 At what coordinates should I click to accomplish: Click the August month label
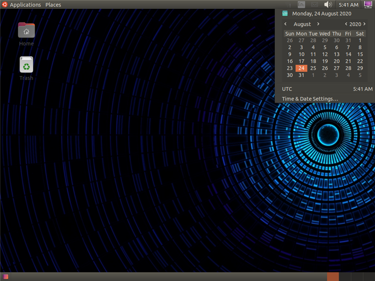pos(302,24)
